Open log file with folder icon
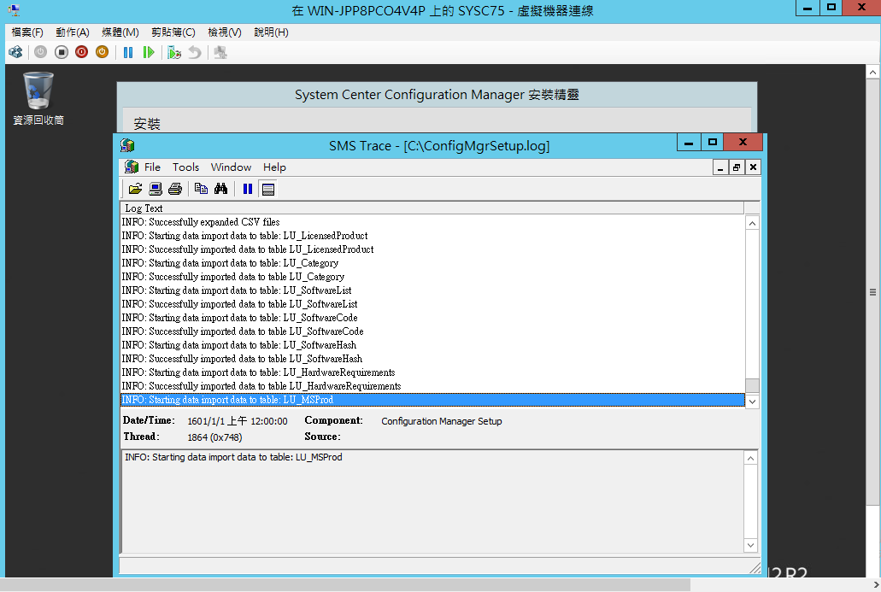 coord(135,189)
